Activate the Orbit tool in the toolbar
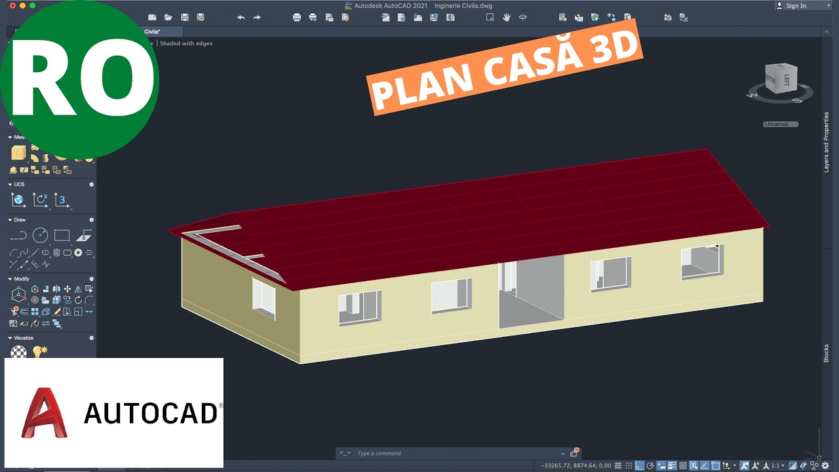Screen dimensions: 839x472 (x=522, y=18)
